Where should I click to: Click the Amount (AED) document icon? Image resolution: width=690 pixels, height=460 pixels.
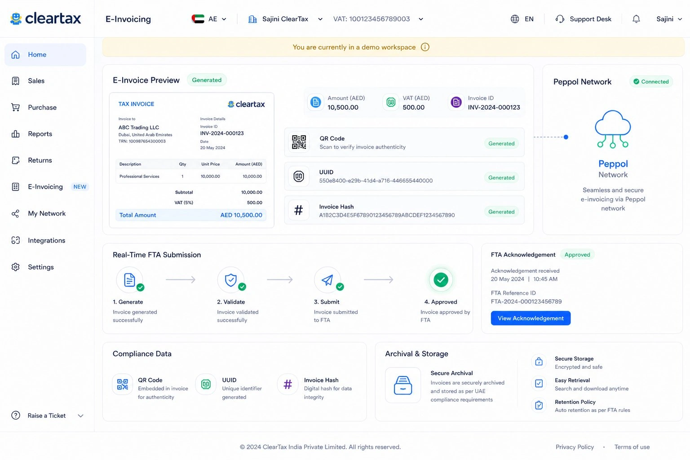coord(316,102)
